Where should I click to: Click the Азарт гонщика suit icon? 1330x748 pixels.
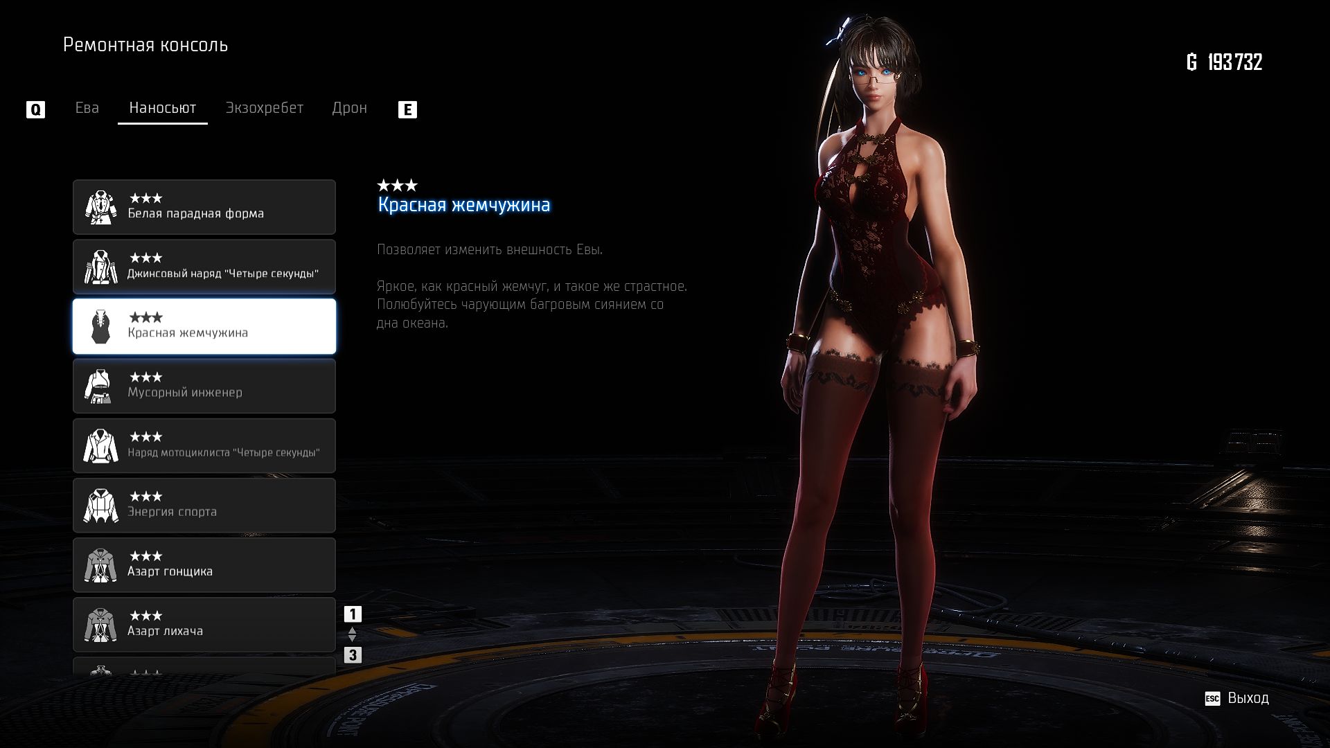101,564
